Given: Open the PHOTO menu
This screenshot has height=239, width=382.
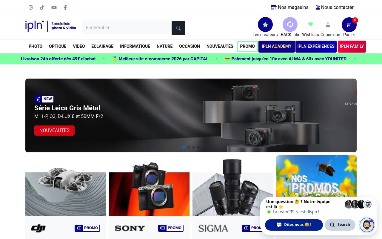Looking at the screenshot, I should 36,46.
